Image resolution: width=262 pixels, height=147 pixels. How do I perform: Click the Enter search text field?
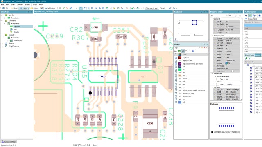pyautogui.click(x=152, y=8)
